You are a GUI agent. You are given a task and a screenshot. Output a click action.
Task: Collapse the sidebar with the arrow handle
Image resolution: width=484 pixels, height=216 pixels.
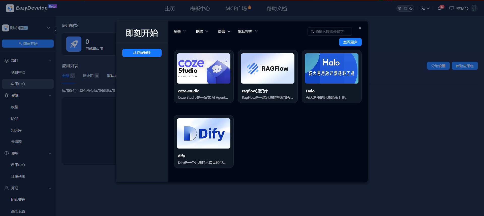click(56, 31)
